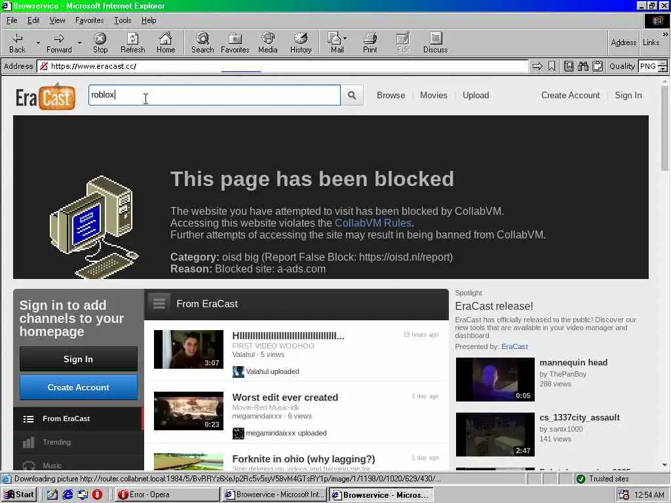This screenshot has height=503, width=671.
Task: Open the CollabVM Rules link
Action: 373,223
